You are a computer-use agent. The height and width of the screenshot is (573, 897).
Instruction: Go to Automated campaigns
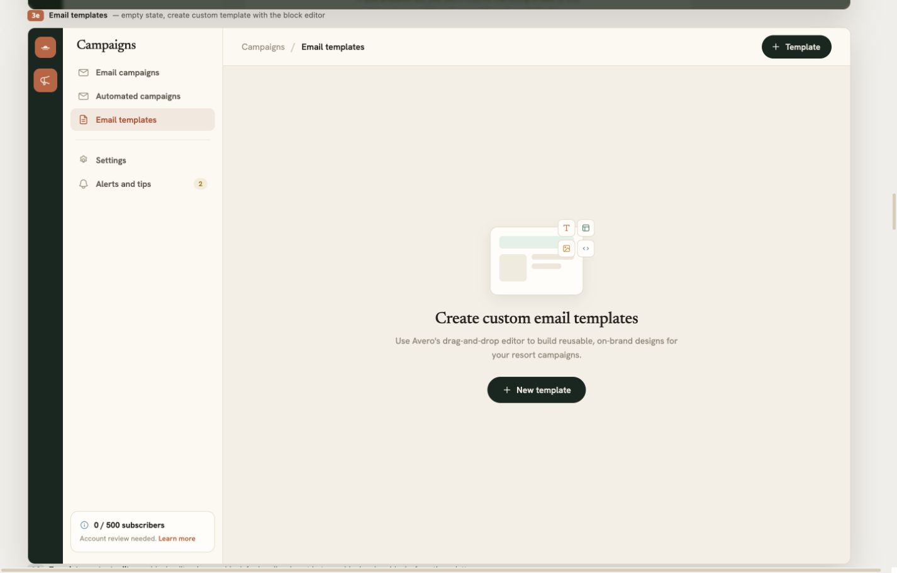click(x=143, y=96)
